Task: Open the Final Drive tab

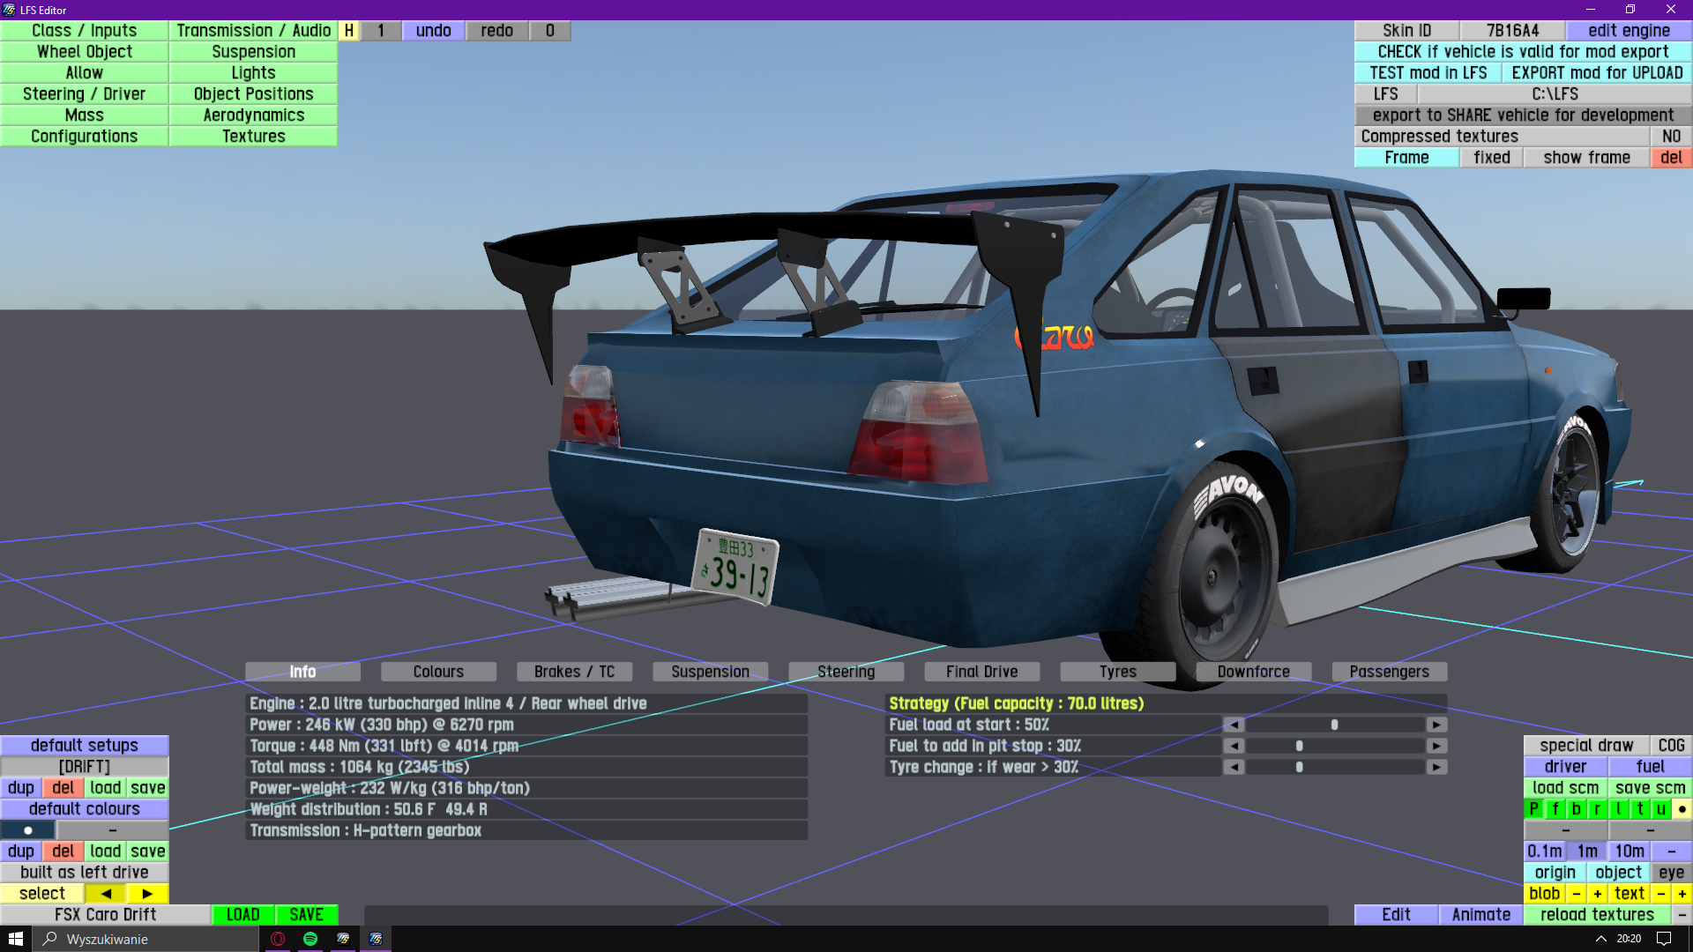Action: (x=981, y=672)
